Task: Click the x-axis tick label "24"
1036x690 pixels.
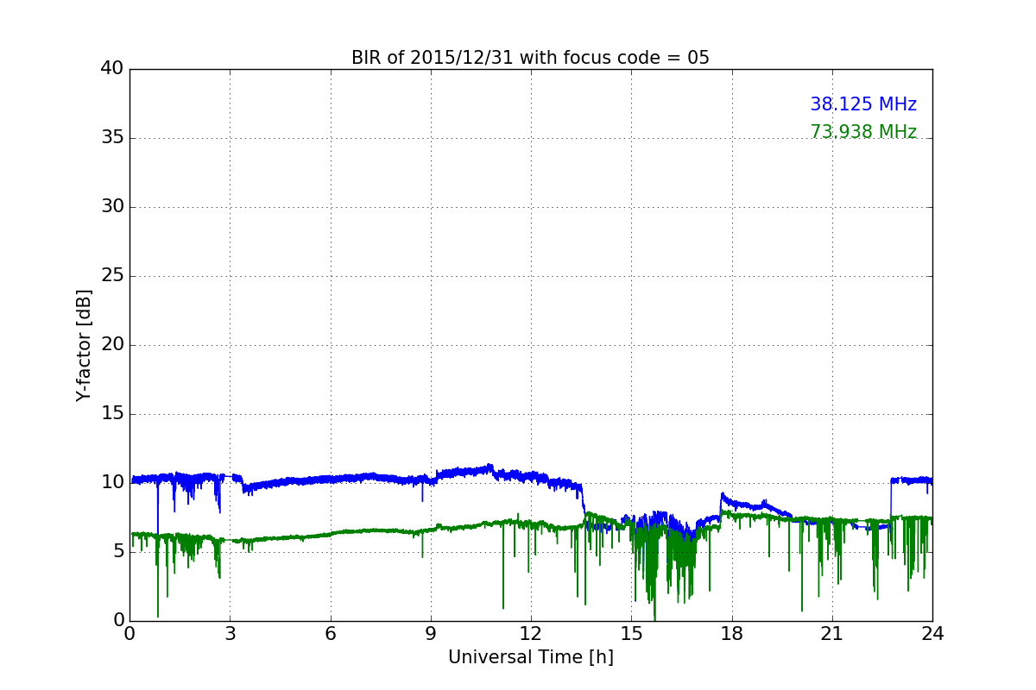Action: [x=932, y=634]
